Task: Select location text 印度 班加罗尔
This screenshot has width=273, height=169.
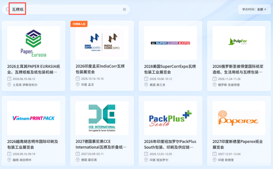Action: coord(159,160)
